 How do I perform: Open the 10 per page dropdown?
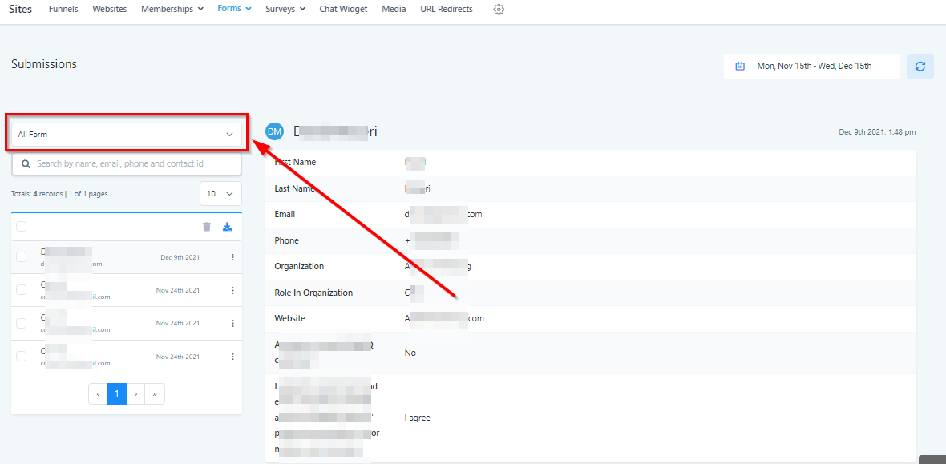220,194
